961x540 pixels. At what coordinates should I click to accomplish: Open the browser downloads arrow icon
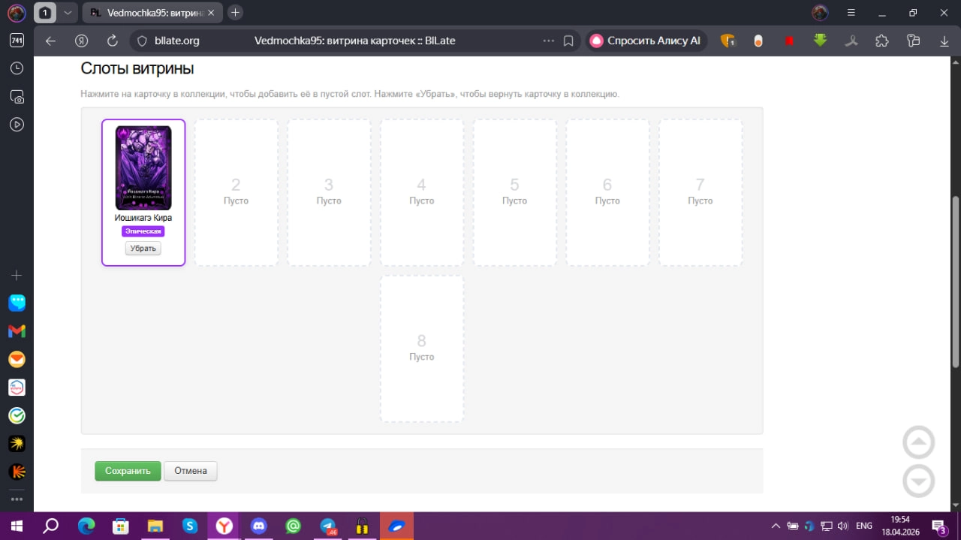click(944, 41)
